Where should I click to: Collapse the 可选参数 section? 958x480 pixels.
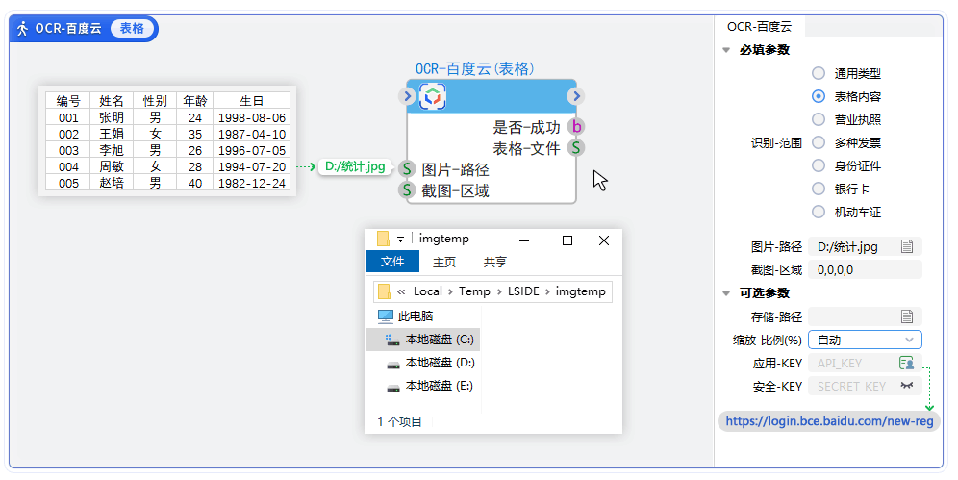(725, 293)
